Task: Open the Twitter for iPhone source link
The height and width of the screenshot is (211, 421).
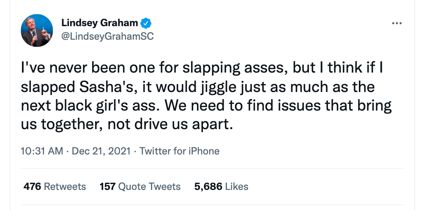Action: [179, 151]
